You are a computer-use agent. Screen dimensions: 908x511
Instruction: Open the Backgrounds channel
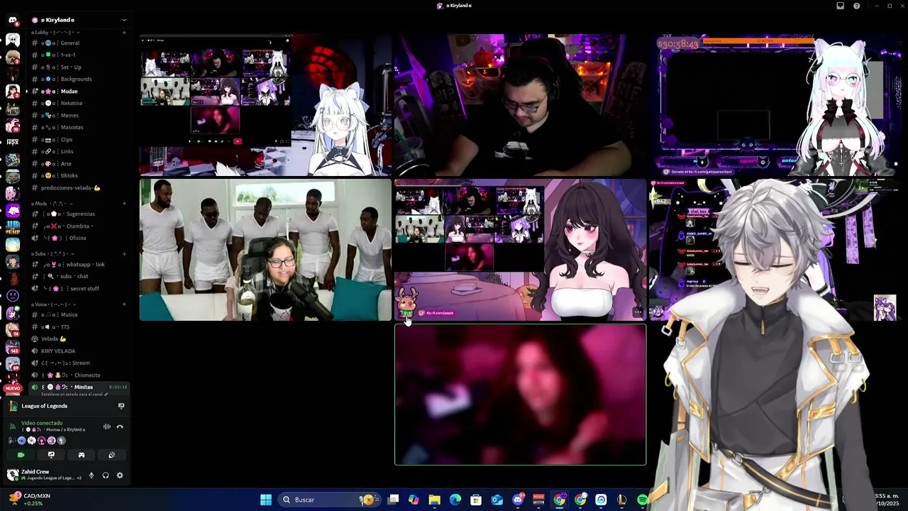point(79,79)
